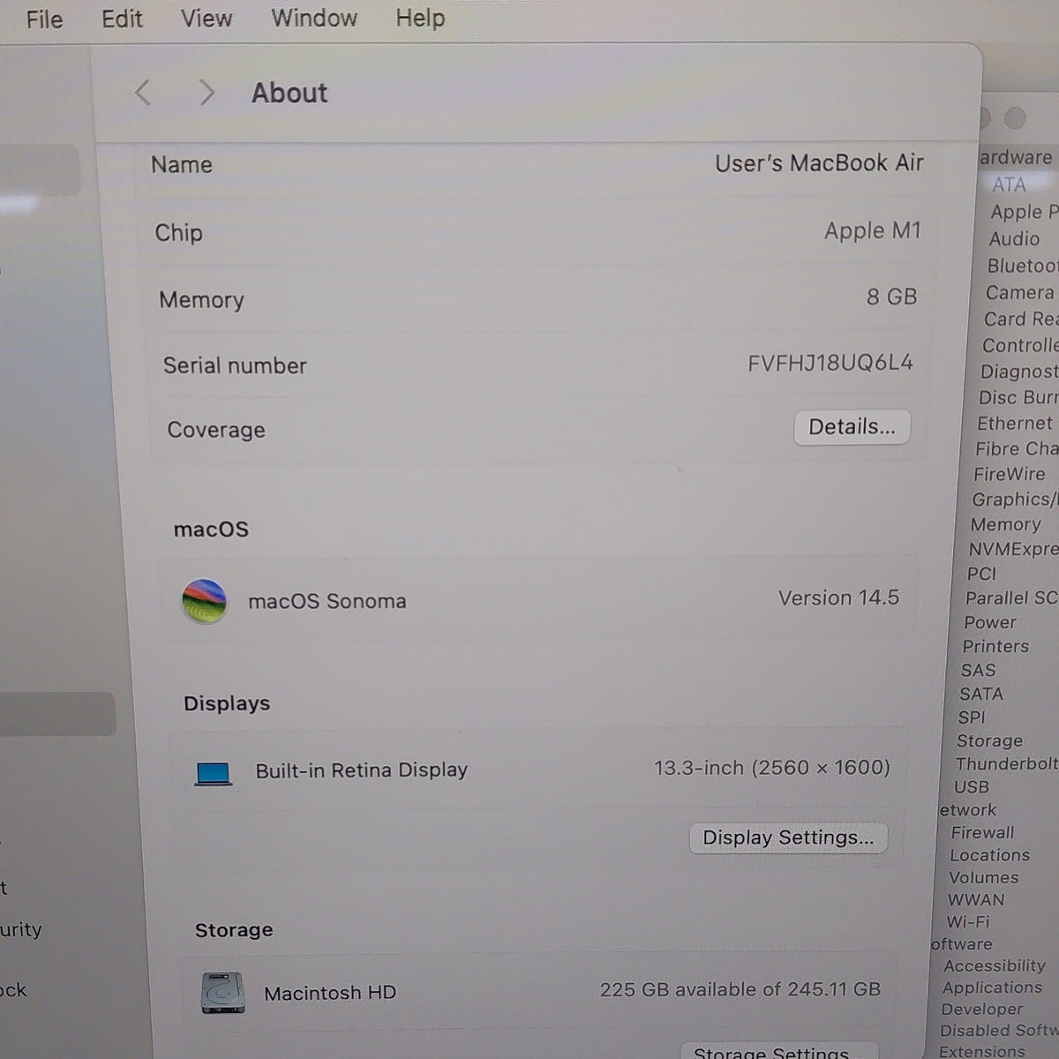Select Extensions in System Information sidebar
Viewport: 1059px width, 1059px height.
click(x=981, y=1051)
